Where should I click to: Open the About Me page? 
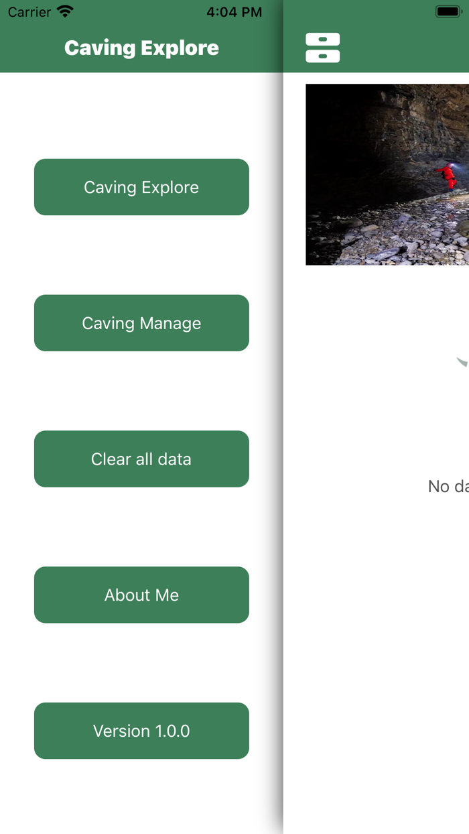tap(141, 595)
